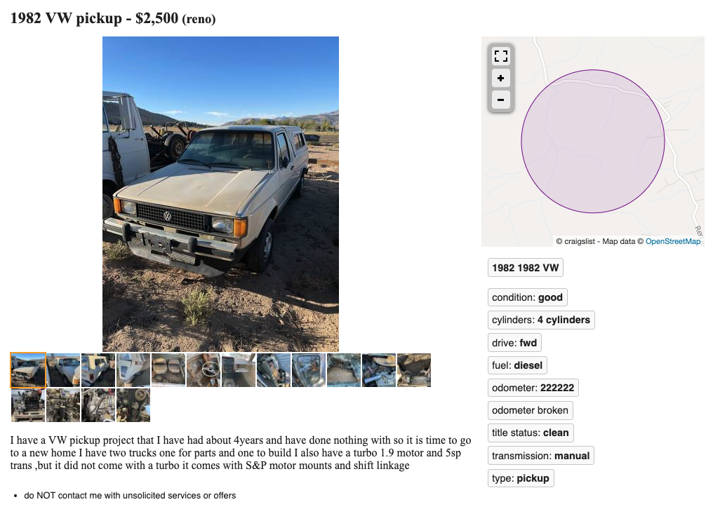Screen dimensions: 720x509
Task: Open the OpenStreetMap attribution link
Action: point(672,241)
